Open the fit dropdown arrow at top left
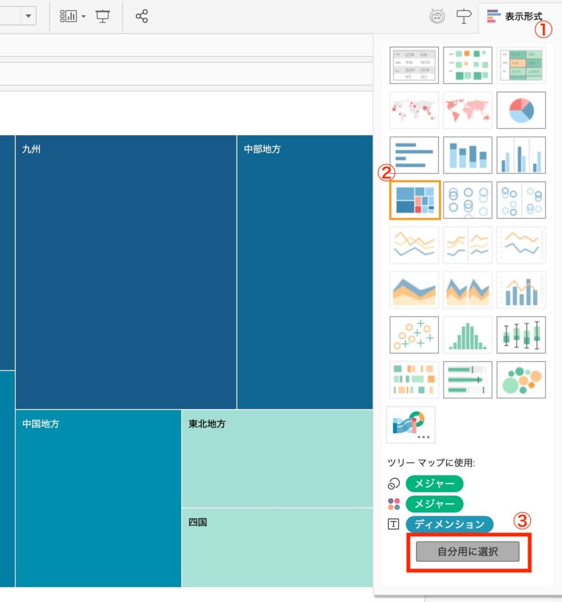 [29, 16]
